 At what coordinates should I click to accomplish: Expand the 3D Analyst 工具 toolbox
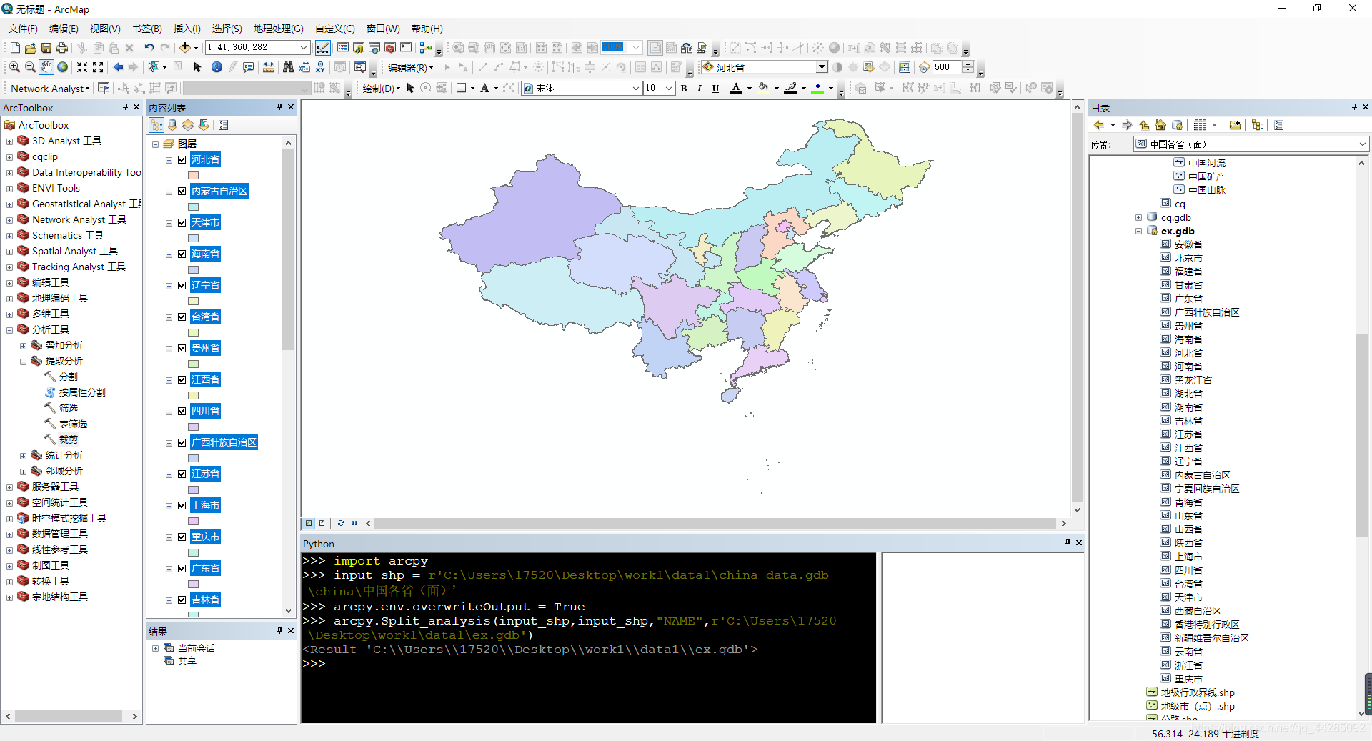[x=9, y=141]
